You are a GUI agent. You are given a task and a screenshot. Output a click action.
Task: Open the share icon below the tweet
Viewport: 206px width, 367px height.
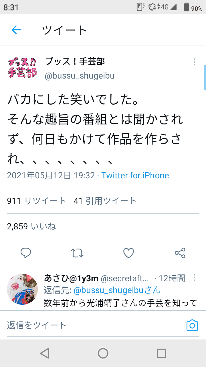point(180,253)
